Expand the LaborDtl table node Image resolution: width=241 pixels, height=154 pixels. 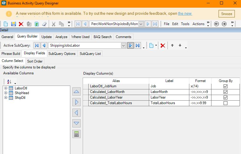point(6,88)
